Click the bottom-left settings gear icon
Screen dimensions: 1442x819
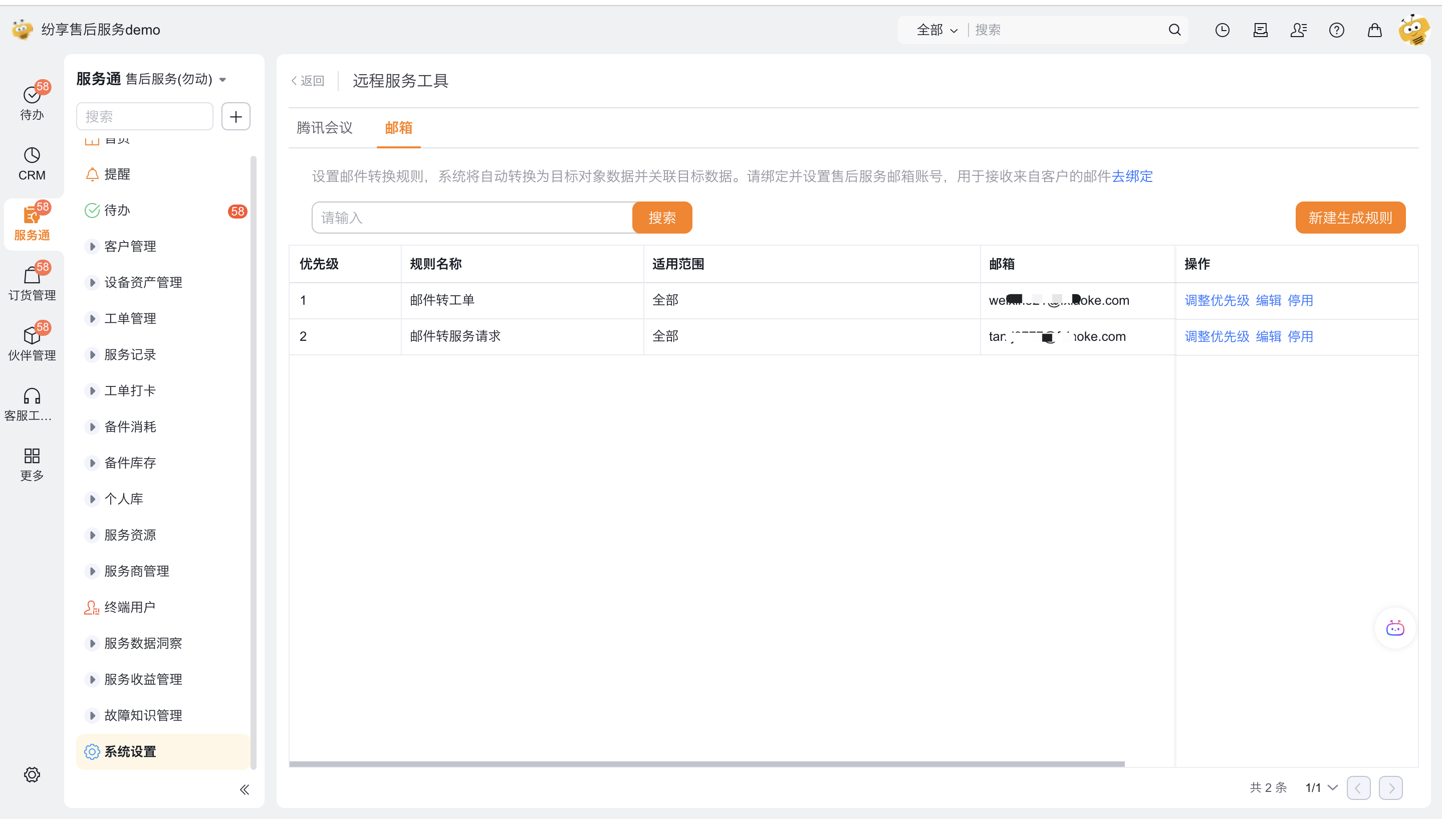click(x=32, y=774)
